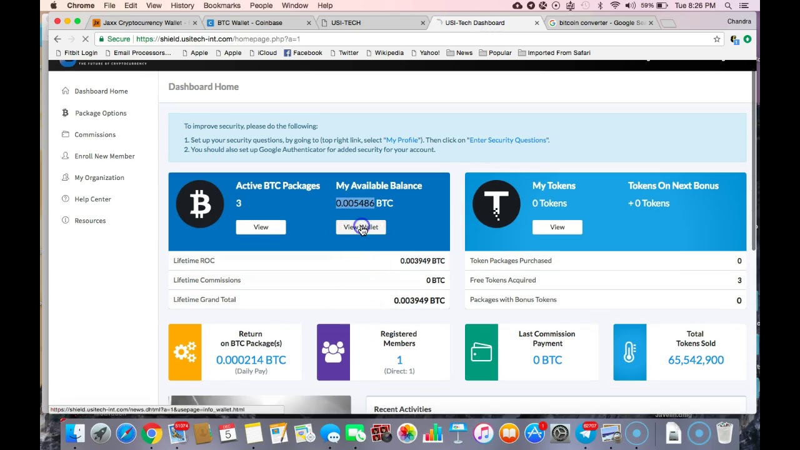Viewport: 800px width, 450px height.
Task: Open Finder from the dock
Action: tap(75, 433)
